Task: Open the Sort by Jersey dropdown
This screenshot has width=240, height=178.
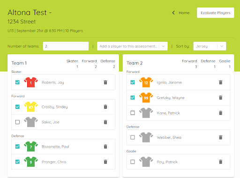Action: 210,46
